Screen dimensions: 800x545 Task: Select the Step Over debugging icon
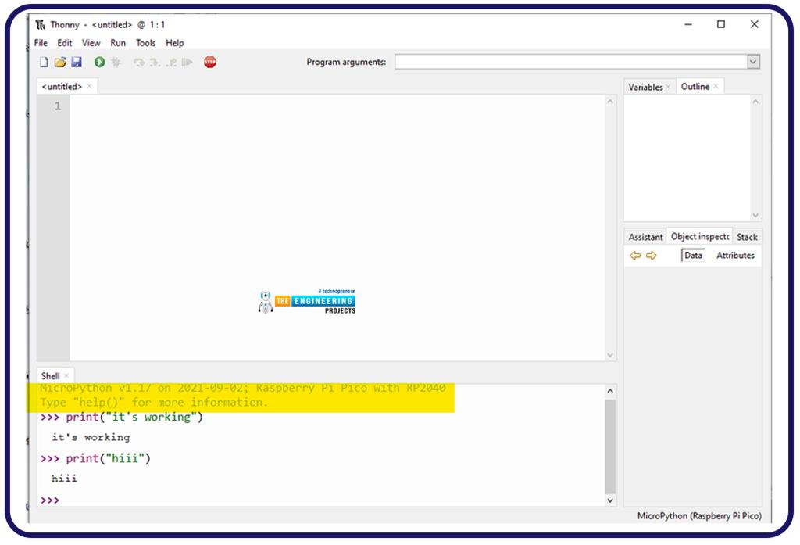138,62
